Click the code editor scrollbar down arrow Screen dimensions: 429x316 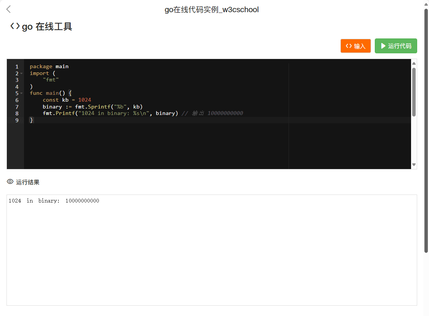(x=414, y=164)
